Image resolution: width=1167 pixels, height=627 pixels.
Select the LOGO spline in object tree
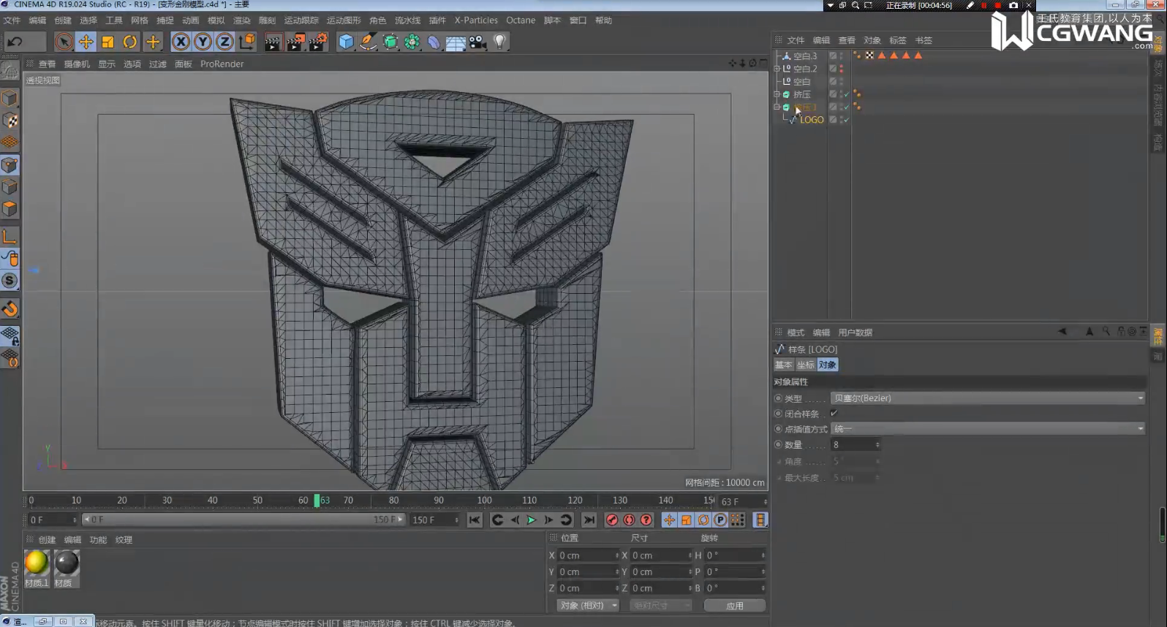pos(812,120)
